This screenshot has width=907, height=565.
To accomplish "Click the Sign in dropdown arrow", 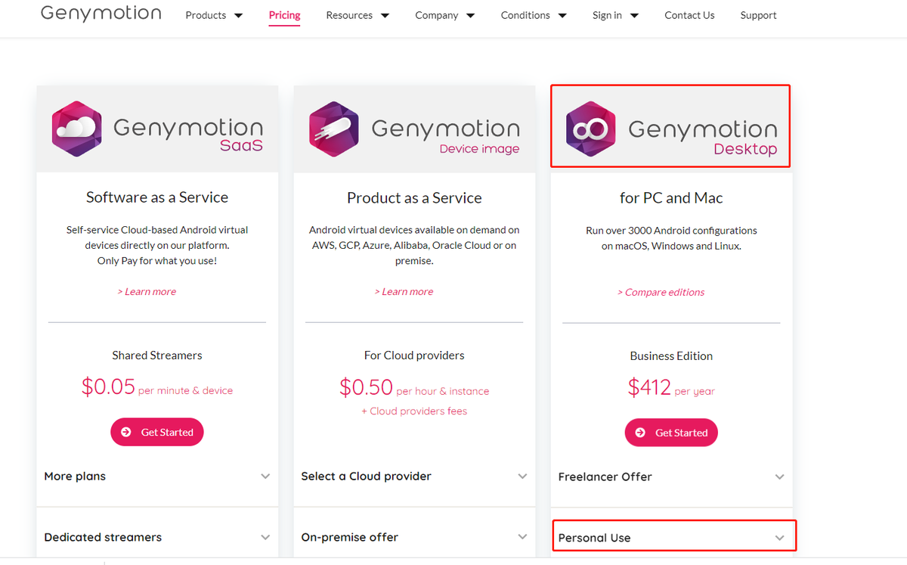I will pyautogui.click(x=633, y=16).
